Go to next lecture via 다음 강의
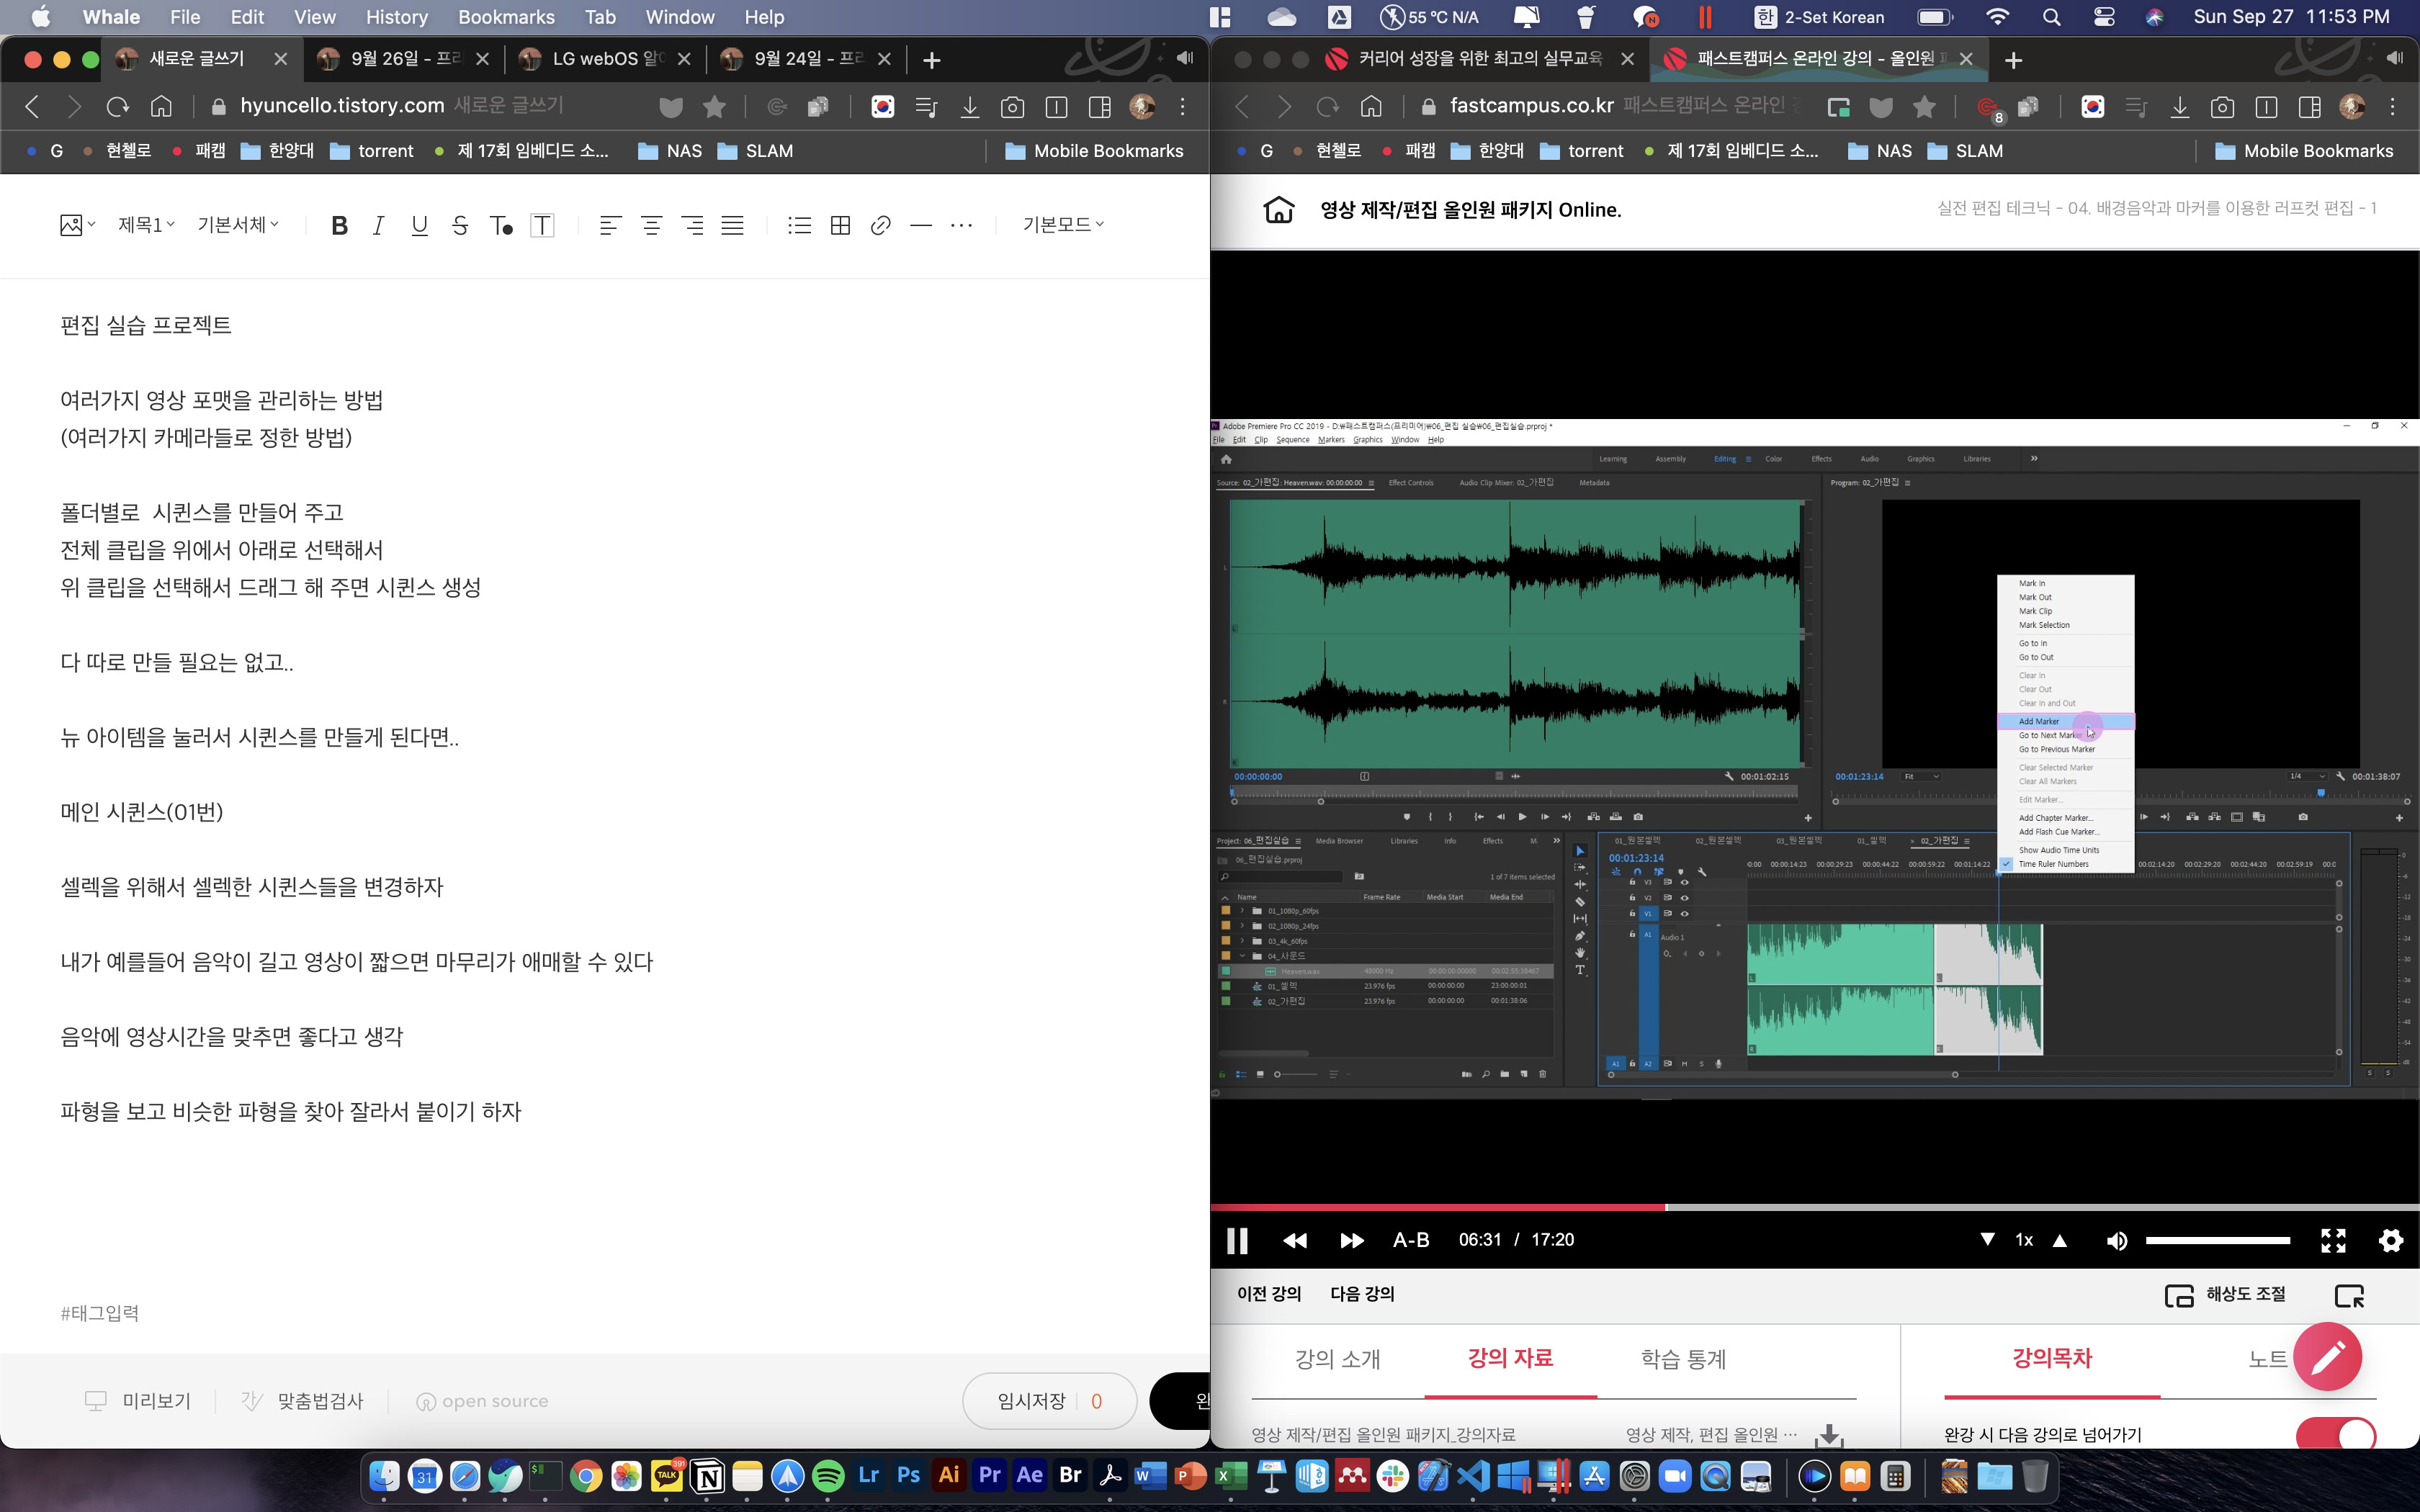The height and width of the screenshot is (1512, 2420). (x=1362, y=1294)
